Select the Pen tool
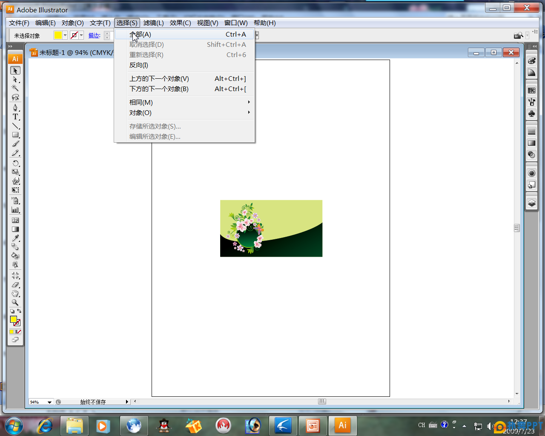 click(x=15, y=108)
